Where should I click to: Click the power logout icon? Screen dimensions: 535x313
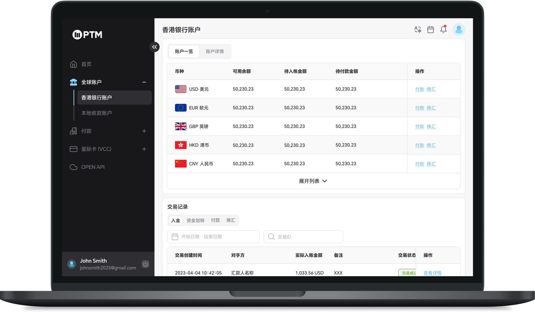145,264
